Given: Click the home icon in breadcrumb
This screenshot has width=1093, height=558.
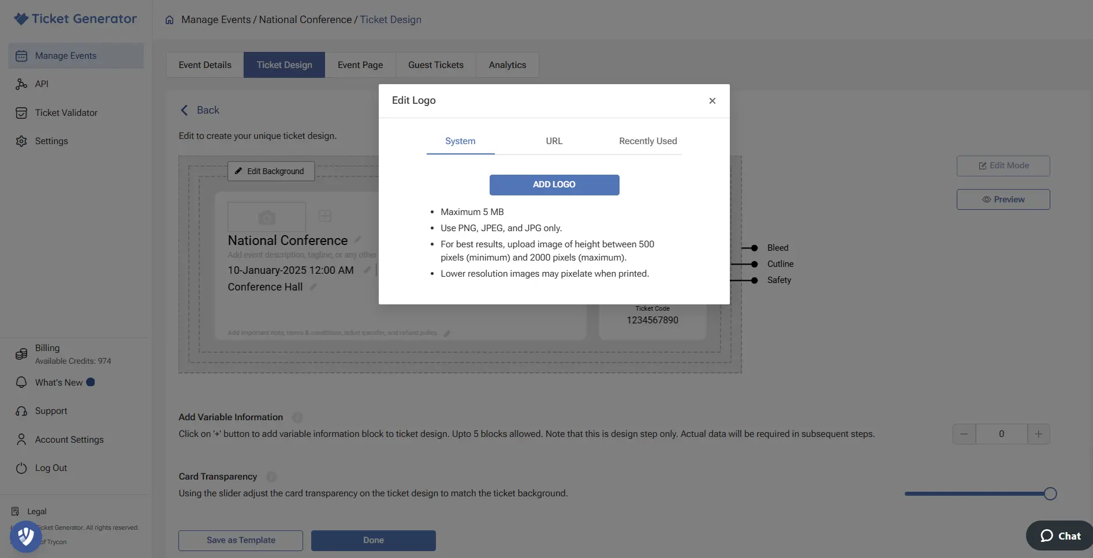Looking at the screenshot, I should coord(169,20).
